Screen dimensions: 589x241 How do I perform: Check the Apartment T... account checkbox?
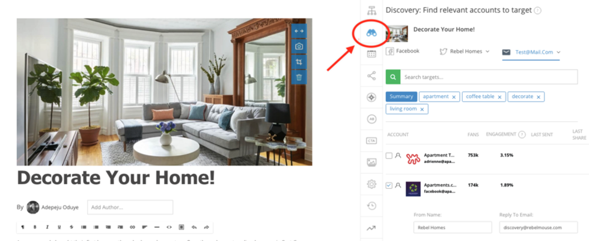(389, 156)
